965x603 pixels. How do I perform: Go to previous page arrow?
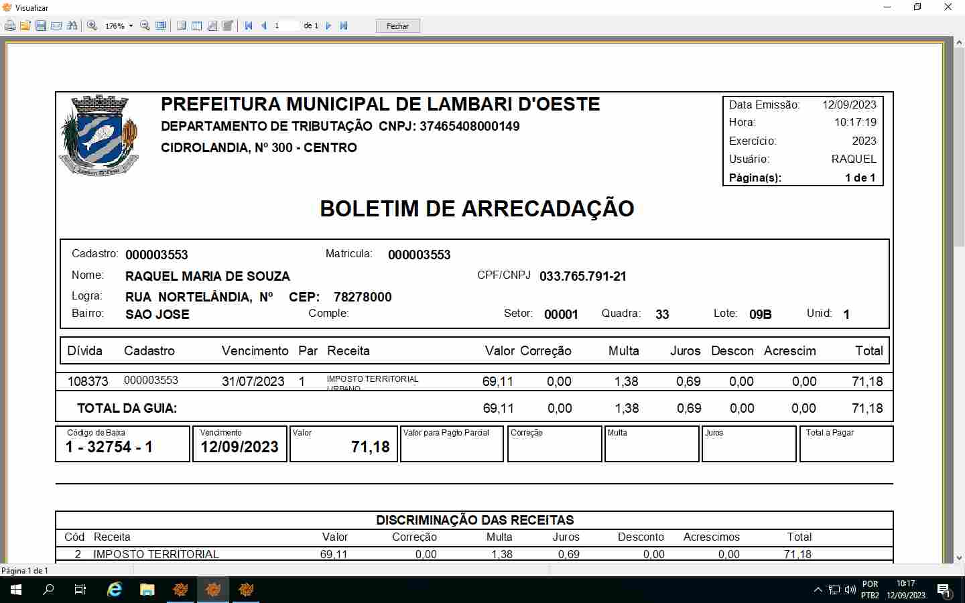click(264, 26)
